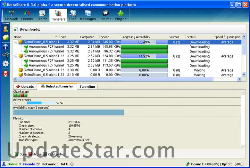
Task: Click the red power Quit icon
Action: (x=5, y=74)
